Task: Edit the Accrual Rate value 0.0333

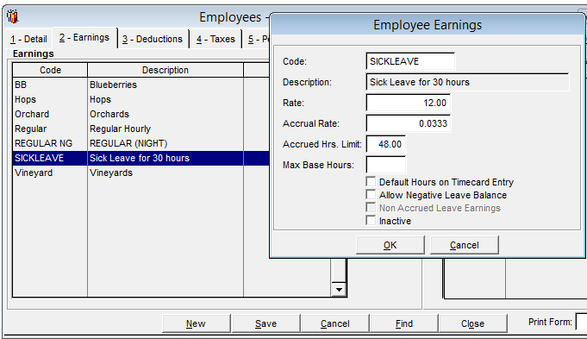Action: pos(408,123)
